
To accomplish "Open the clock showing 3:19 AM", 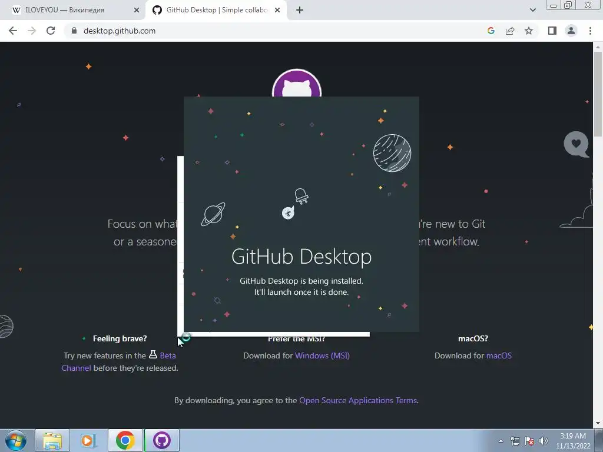I will (x=572, y=441).
